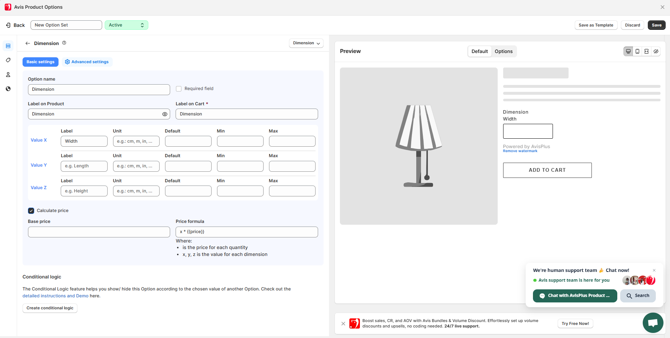The width and height of the screenshot is (670, 338).
Task: Click the help icon beside Dimension title
Action: click(64, 43)
